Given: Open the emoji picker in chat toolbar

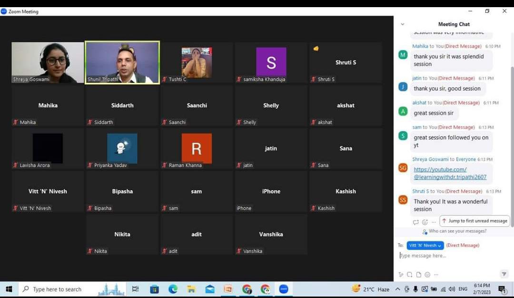Looking at the screenshot, I should [x=427, y=275].
